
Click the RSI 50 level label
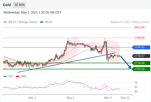click(136, 87)
